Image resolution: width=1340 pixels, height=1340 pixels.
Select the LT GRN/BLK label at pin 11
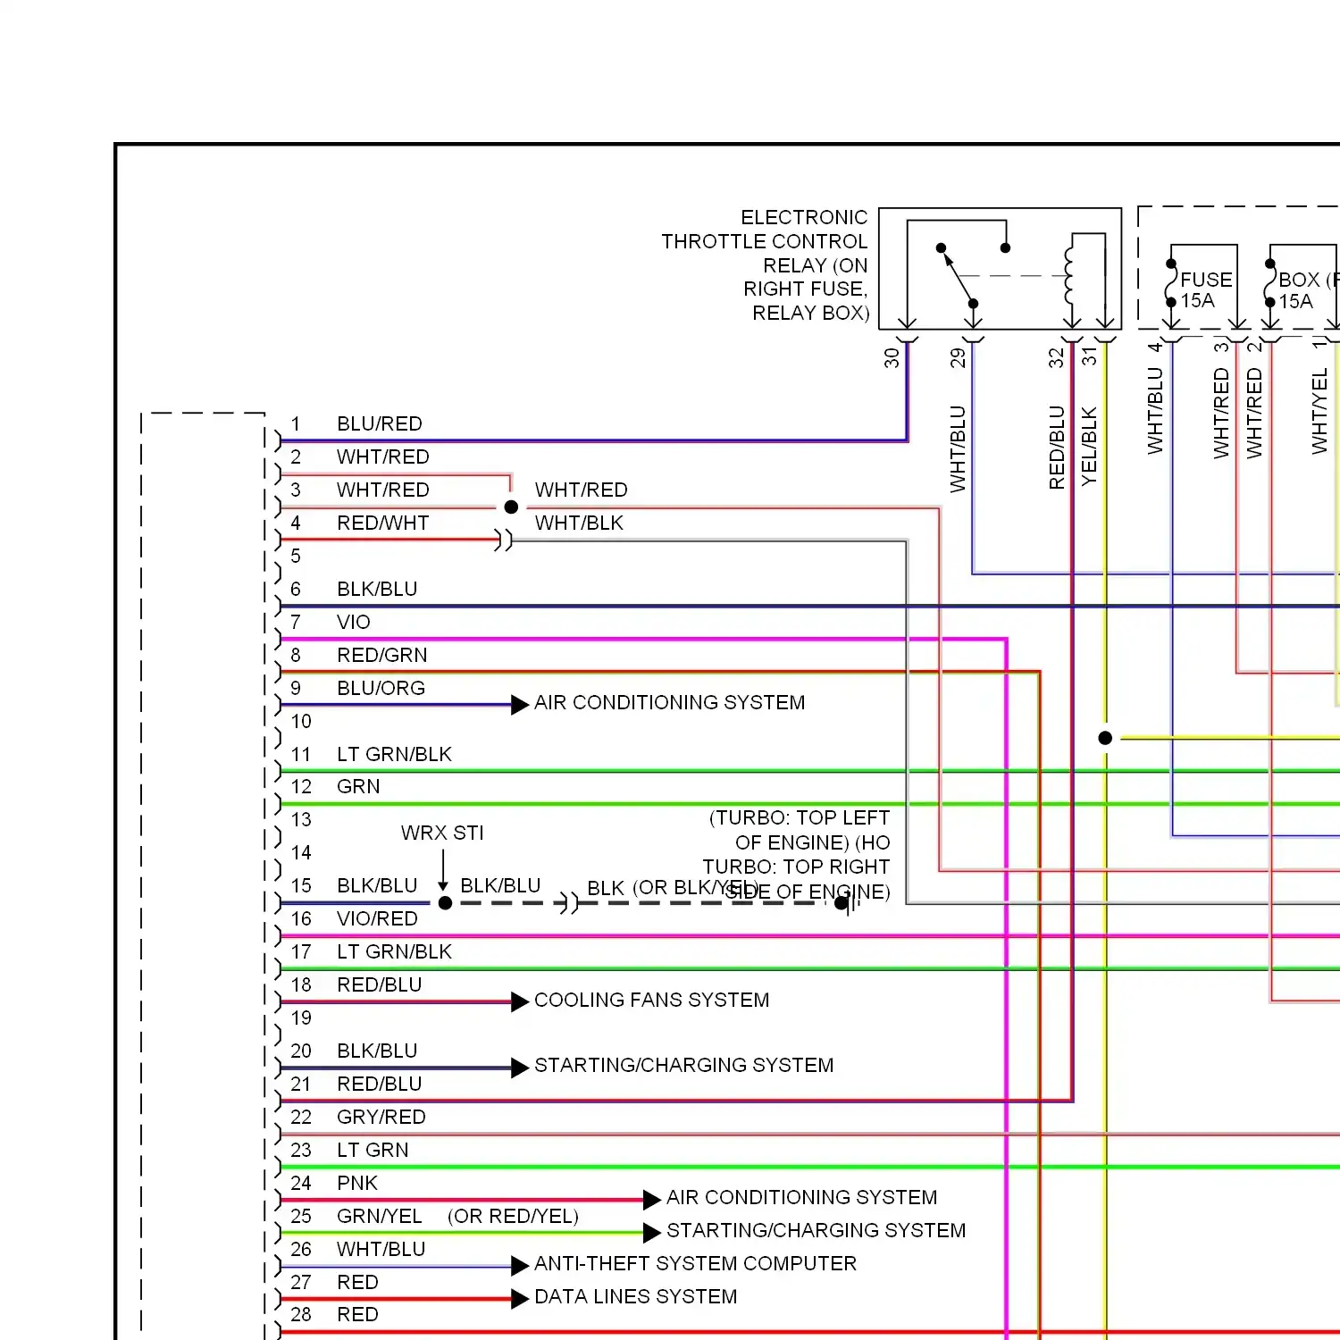(394, 754)
